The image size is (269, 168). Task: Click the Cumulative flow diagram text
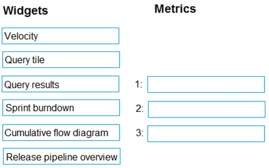[57, 133]
